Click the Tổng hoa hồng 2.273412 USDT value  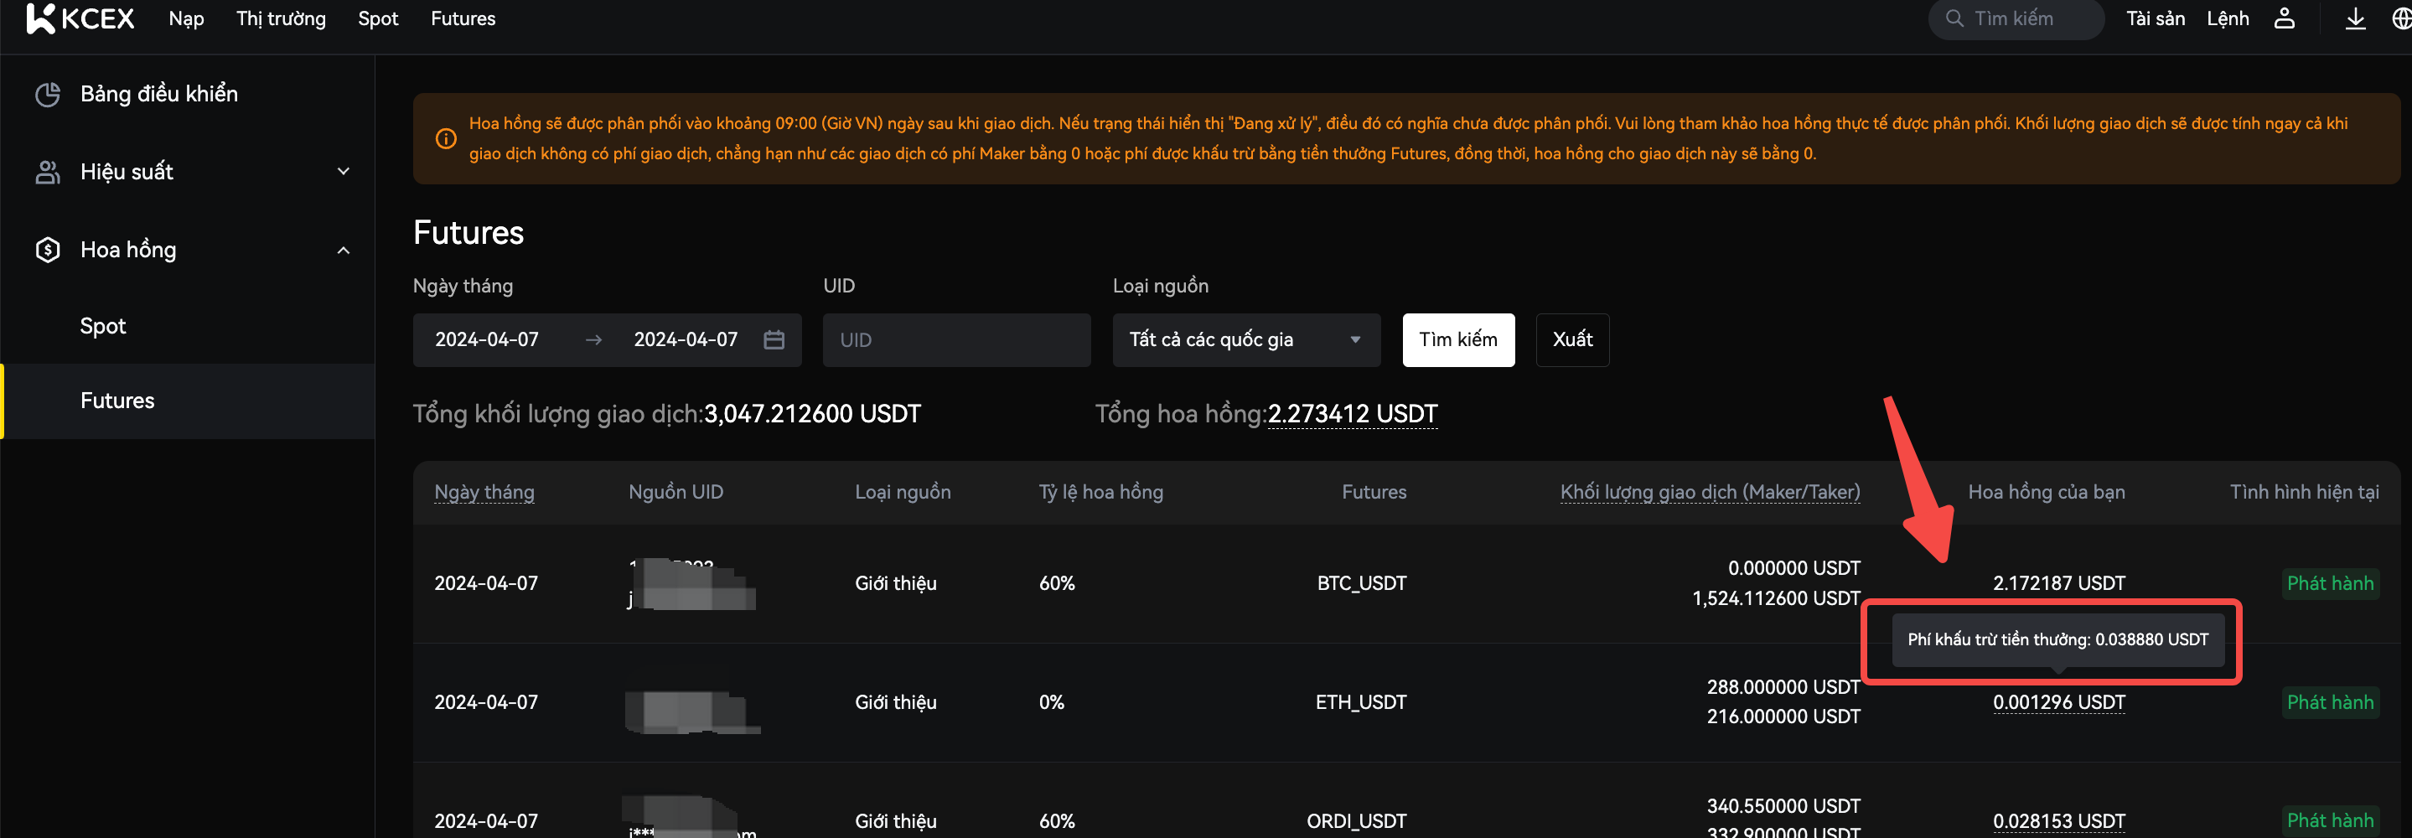1352,414
